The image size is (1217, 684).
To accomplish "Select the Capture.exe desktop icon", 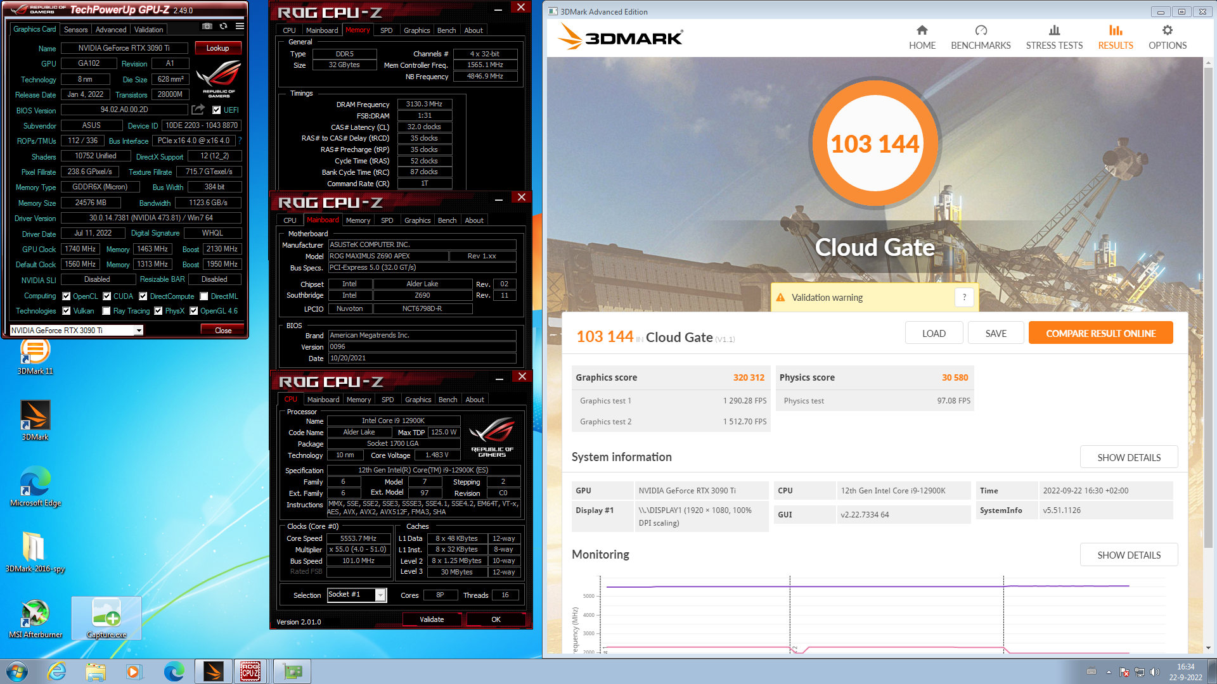I will click(106, 619).
